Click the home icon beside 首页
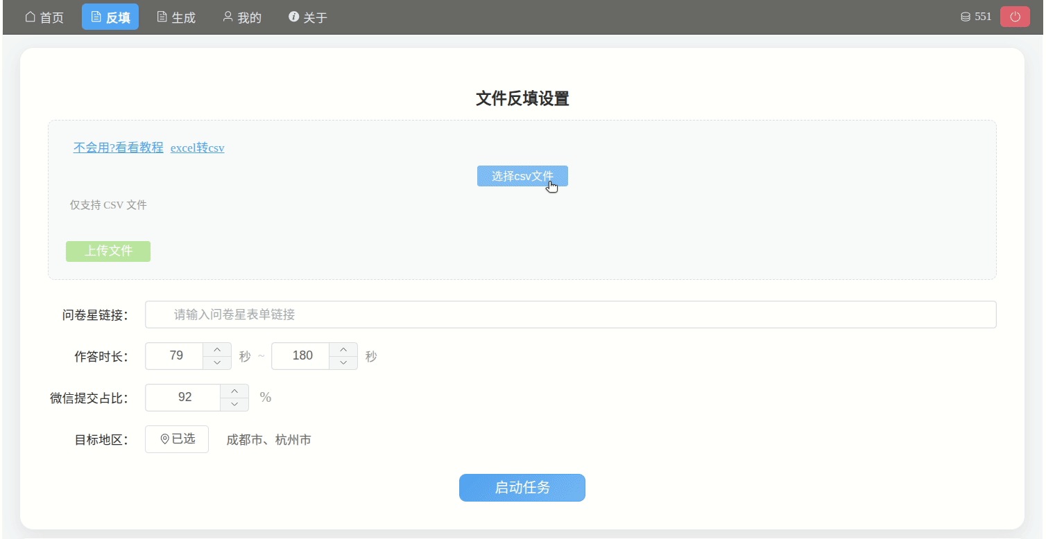 tap(28, 17)
